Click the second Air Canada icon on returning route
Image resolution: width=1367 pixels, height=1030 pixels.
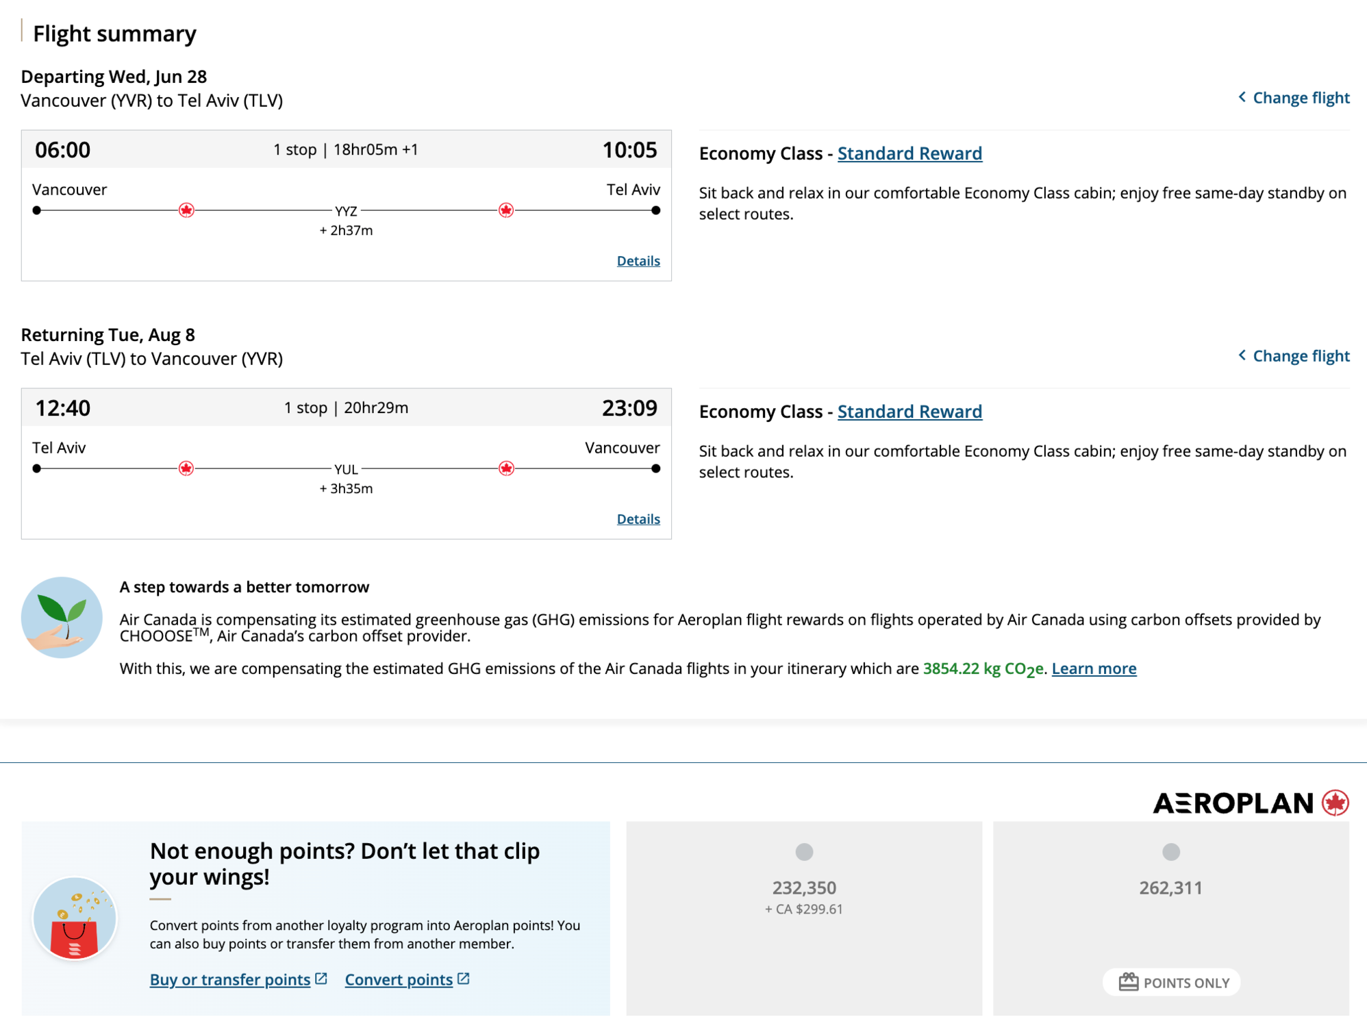coord(506,468)
